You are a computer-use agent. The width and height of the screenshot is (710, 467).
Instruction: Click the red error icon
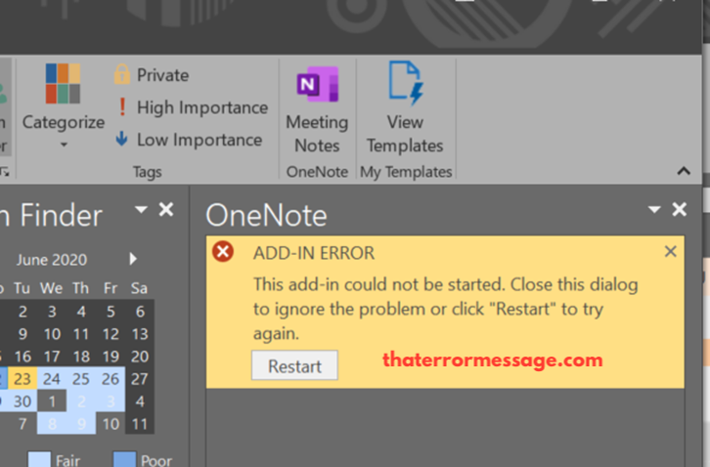[223, 252]
